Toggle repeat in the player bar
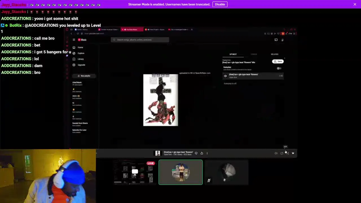This screenshot has height=203, width=361. click(282, 153)
